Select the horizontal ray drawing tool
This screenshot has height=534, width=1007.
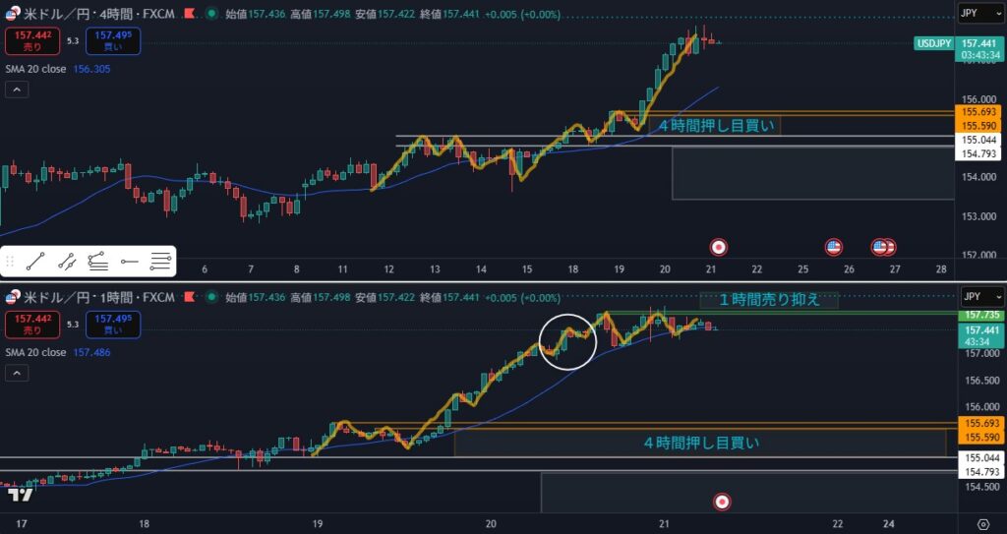click(129, 261)
